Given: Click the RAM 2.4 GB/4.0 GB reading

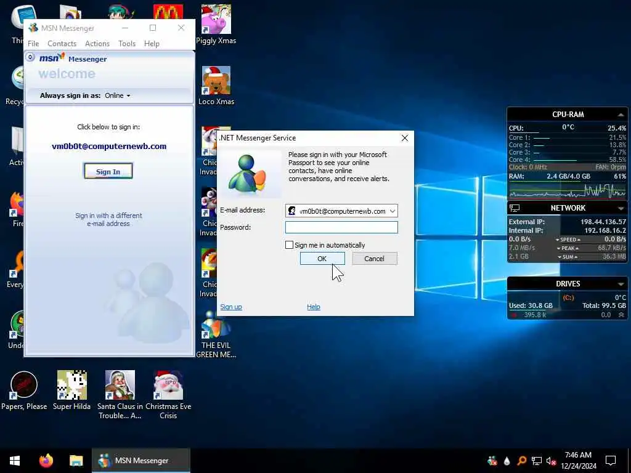Looking at the screenshot, I should 568,177.
